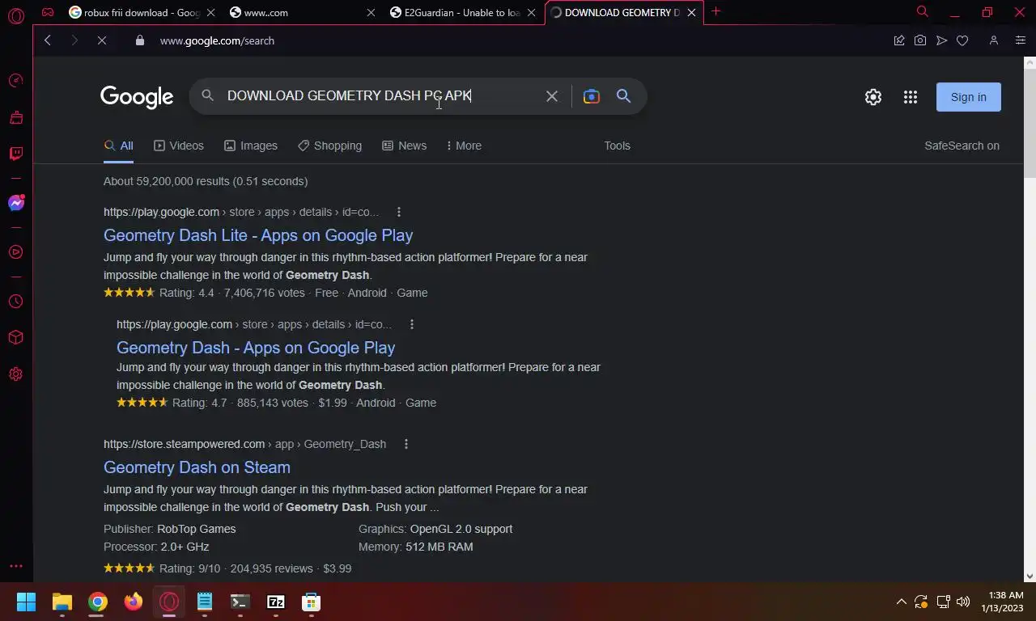The image size is (1036, 621).
Task: Open the edit/annotate page icon in address bar
Action: (x=899, y=40)
